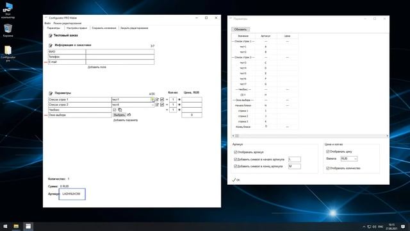Click the "Сохранить изменения" toolbar item
Viewport: 410px width, 231px height.
(104, 28)
